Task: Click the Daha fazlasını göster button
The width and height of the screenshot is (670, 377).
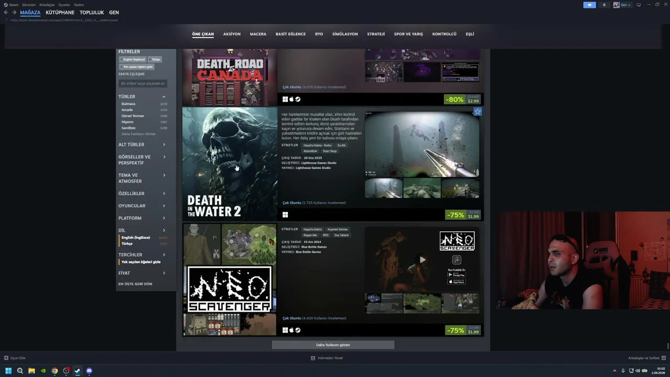Action: tap(333, 345)
